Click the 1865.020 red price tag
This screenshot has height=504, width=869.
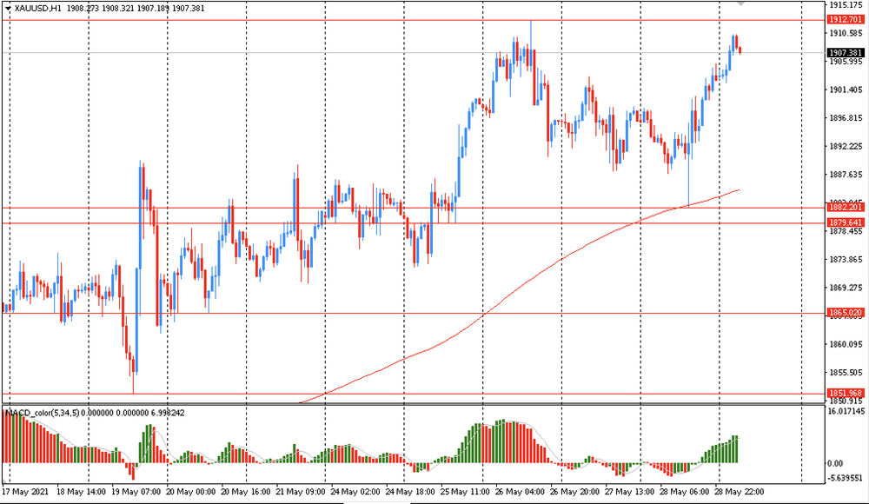click(x=846, y=313)
